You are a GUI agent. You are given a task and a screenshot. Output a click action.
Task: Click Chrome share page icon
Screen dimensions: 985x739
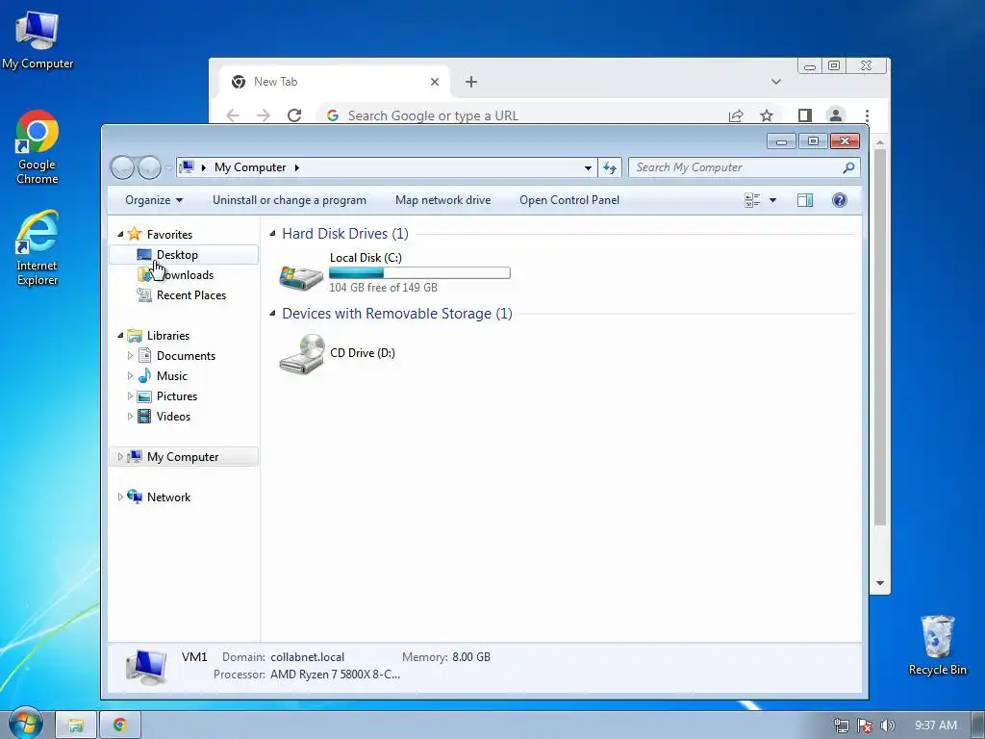click(736, 115)
